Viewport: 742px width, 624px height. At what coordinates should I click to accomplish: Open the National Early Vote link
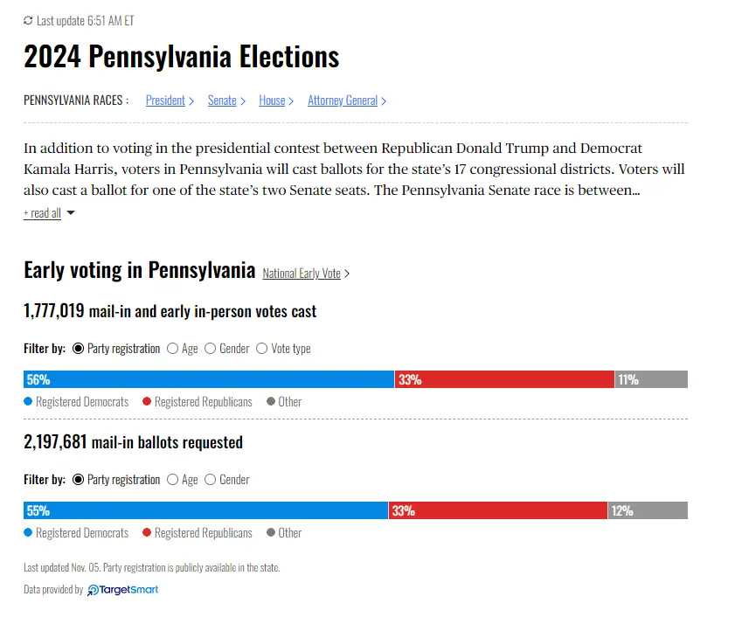click(x=302, y=274)
